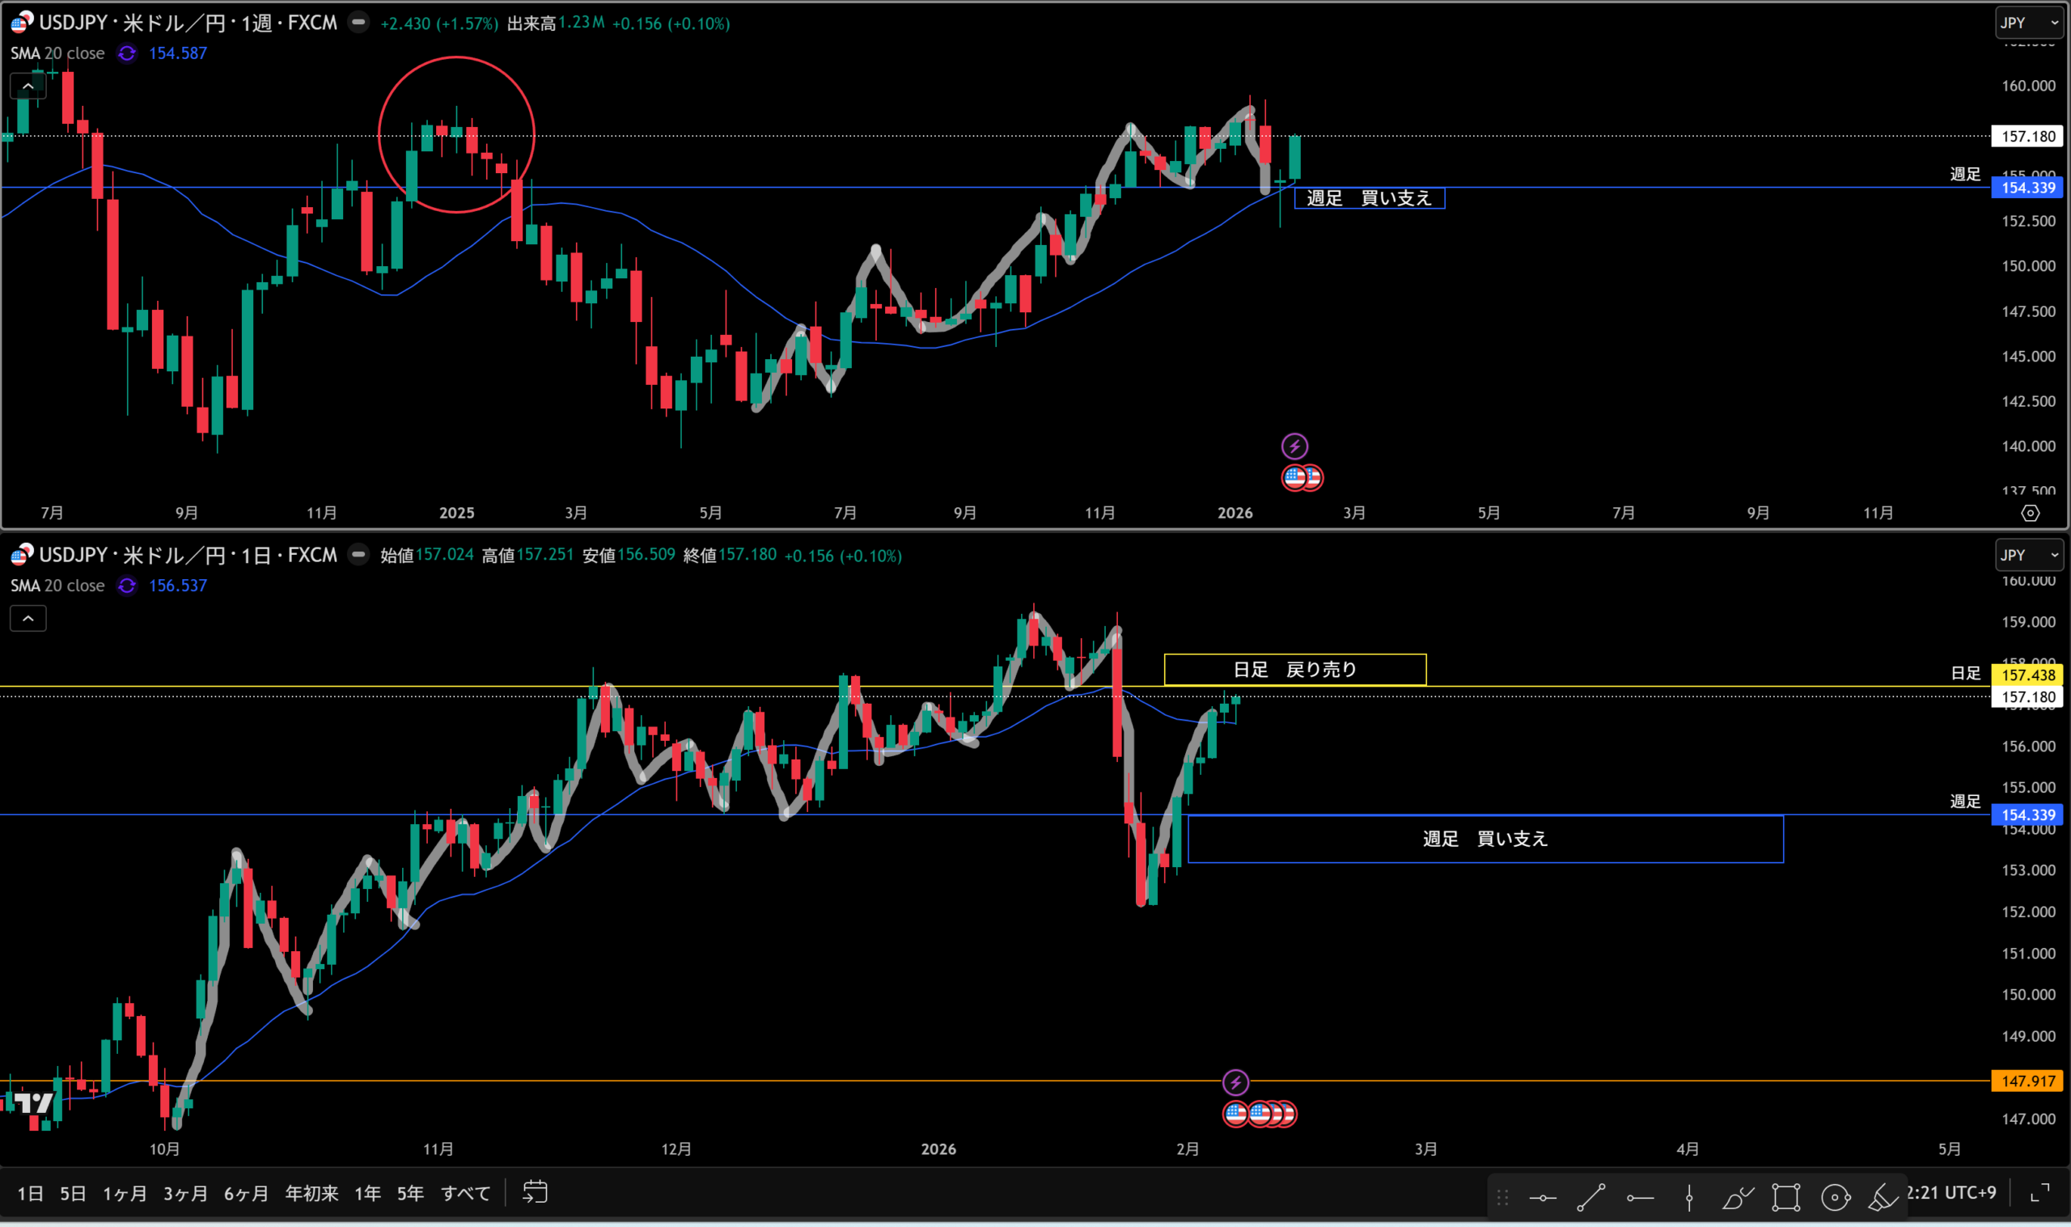This screenshot has height=1227, width=2071.
Task: Switch to the 年初来 time range
Action: click(311, 1193)
